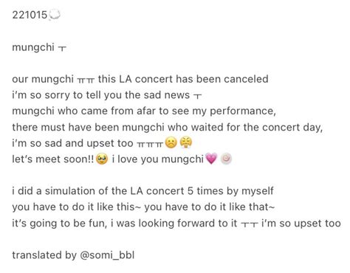Click the 'it's going to be fun' line

[176, 224]
